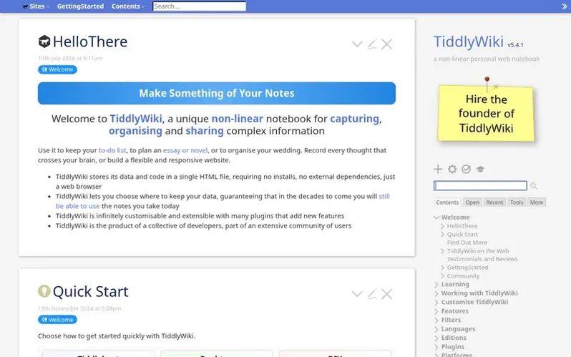Follow the non-linear link
The height and width of the screenshot is (357, 571).
click(237, 119)
